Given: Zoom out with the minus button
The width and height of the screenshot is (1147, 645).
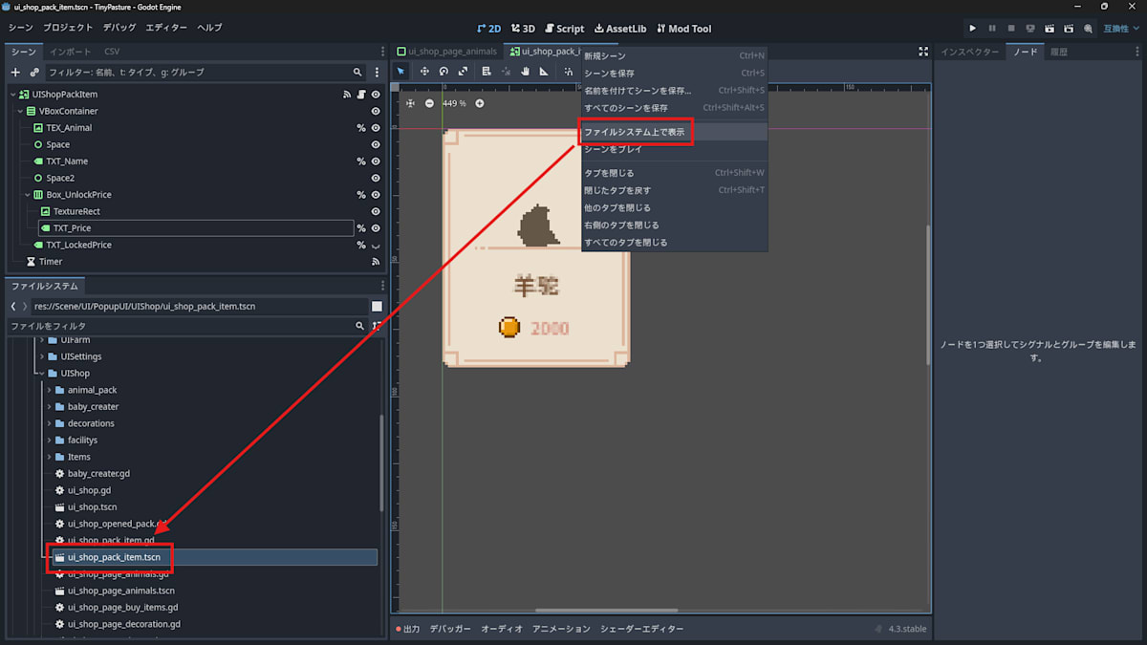Looking at the screenshot, I should click(429, 103).
